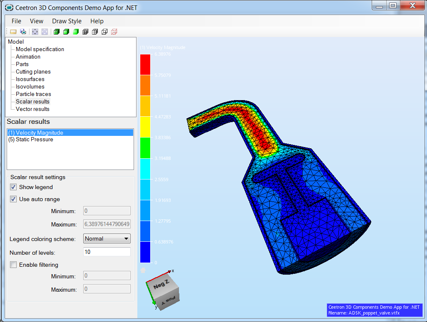Open the Legend coloring scheme dropdown

click(107, 238)
